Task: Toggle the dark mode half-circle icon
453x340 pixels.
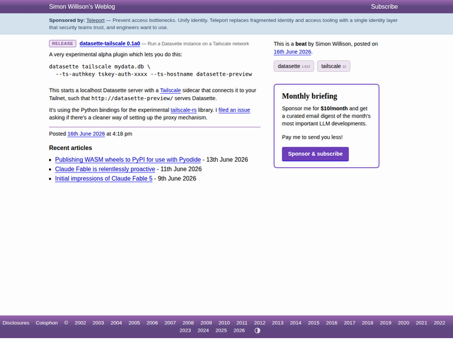Action: click(257, 331)
